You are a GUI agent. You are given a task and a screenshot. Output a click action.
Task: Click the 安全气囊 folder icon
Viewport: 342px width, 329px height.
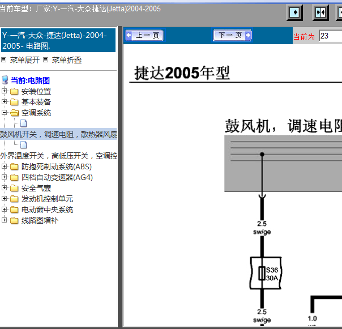click(14, 188)
